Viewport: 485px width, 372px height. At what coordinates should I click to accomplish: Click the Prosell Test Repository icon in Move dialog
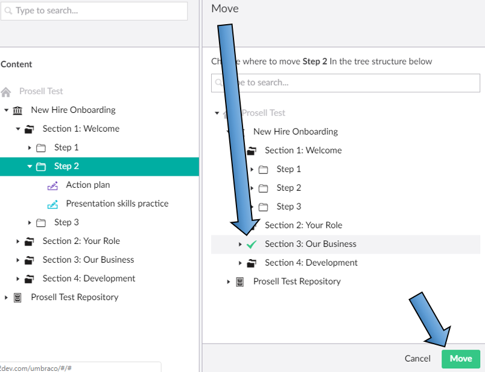coord(240,282)
